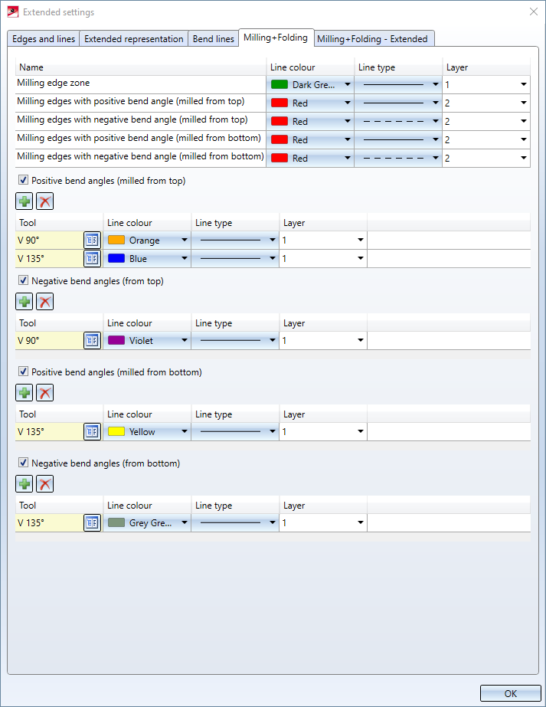546x707 pixels.
Task: Add tool under Negative bend angles (from bottom)
Action: [x=25, y=484]
